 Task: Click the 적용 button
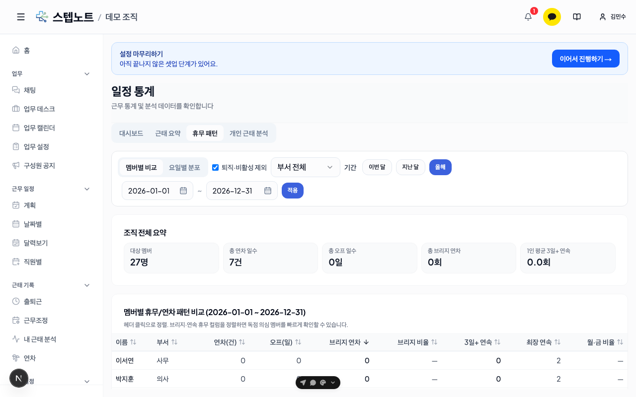point(293,191)
